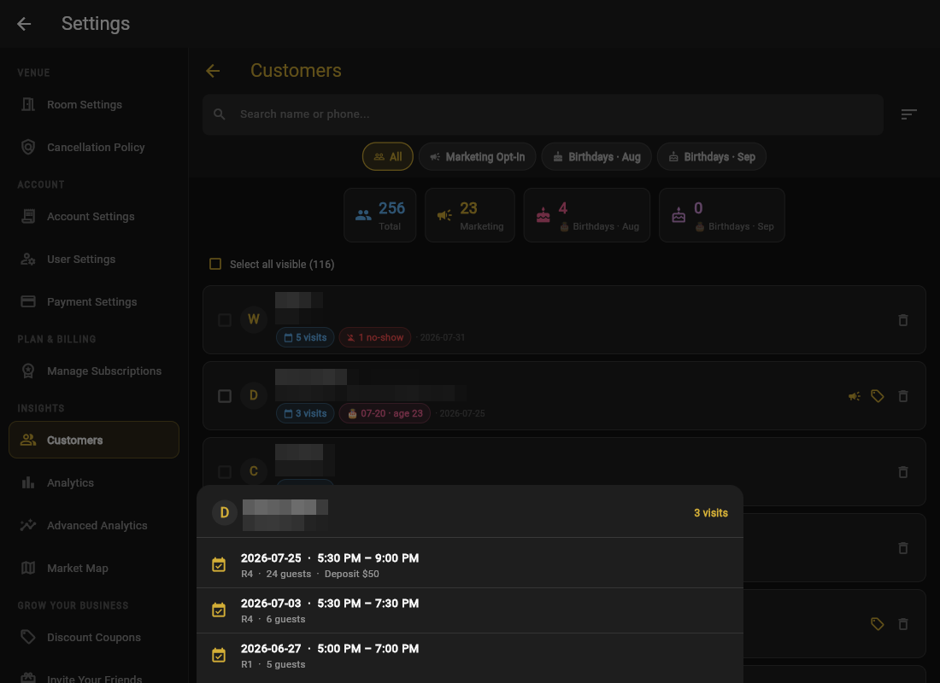Screen dimensions: 940x683
Task: Click the Analytics bar chart icon
Action: tap(28, 482)
